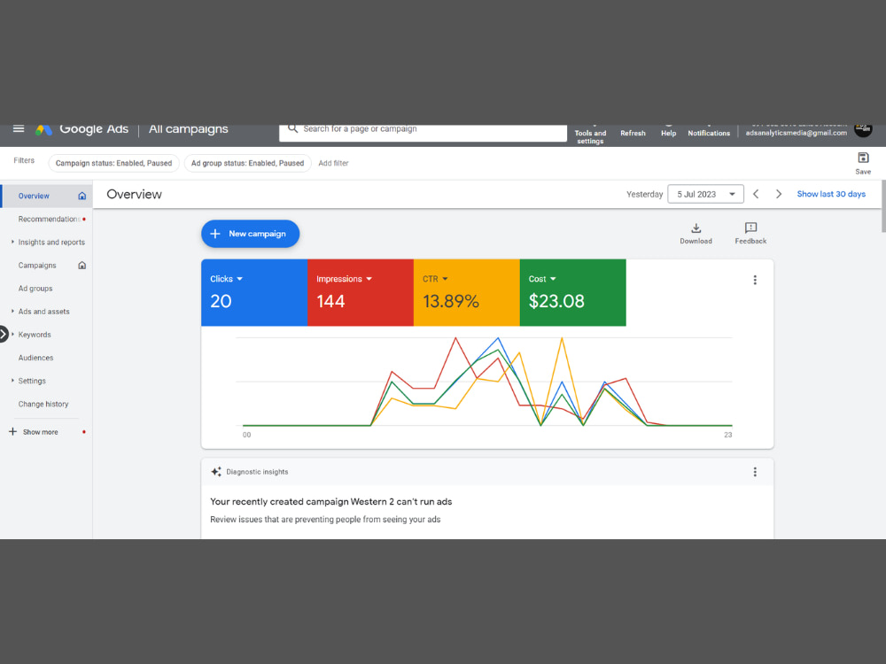The width and height of the screenshot is (886, 664).
Task: Open Tools and settings
Action: coord(590,134)
